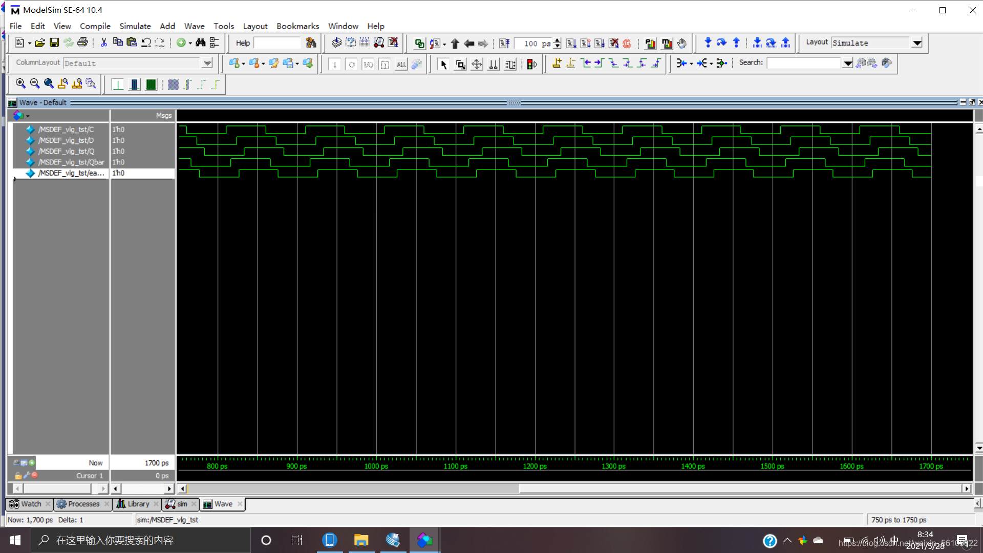The height and width of the screenshot is (553, 983).
Task: Click the Windows Start button
Action: (15, 540)
